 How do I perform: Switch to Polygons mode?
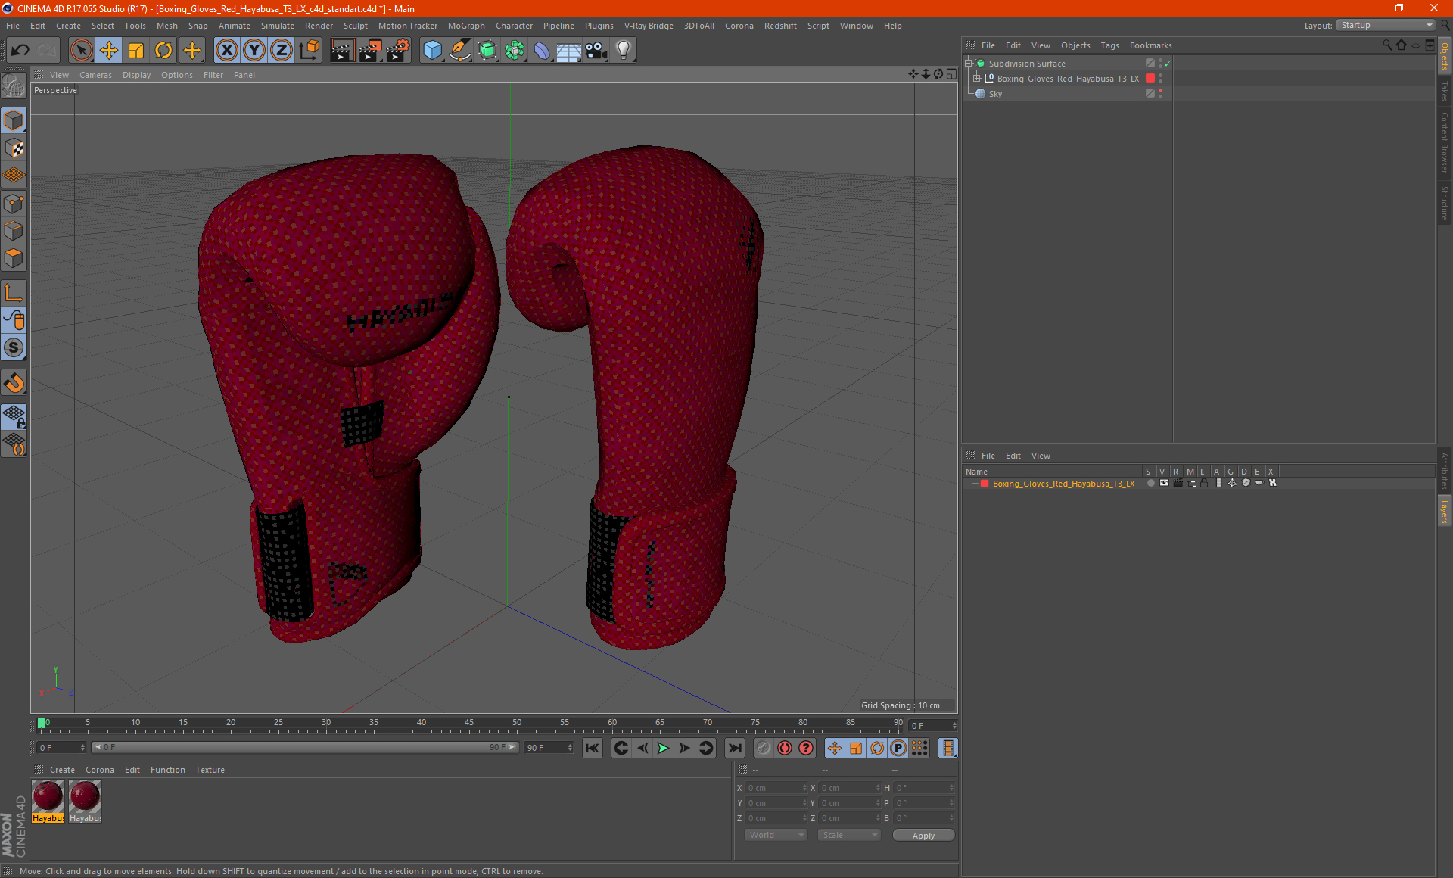pyautogui.click(x=14, y=258)
